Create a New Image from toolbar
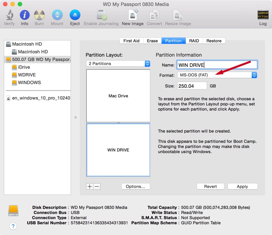This screenshot has height=235, width=272. 133,15
